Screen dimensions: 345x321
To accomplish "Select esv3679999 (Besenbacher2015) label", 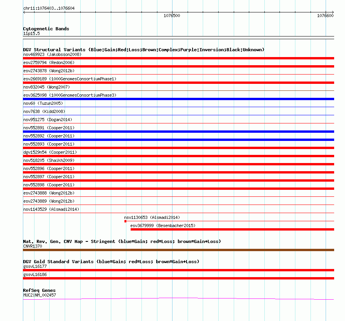I will click(x=163, y=226).
